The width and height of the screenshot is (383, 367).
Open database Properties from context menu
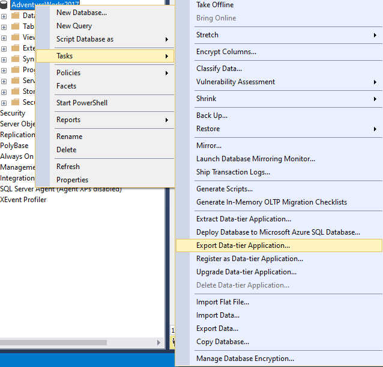[x=72, y=180]
